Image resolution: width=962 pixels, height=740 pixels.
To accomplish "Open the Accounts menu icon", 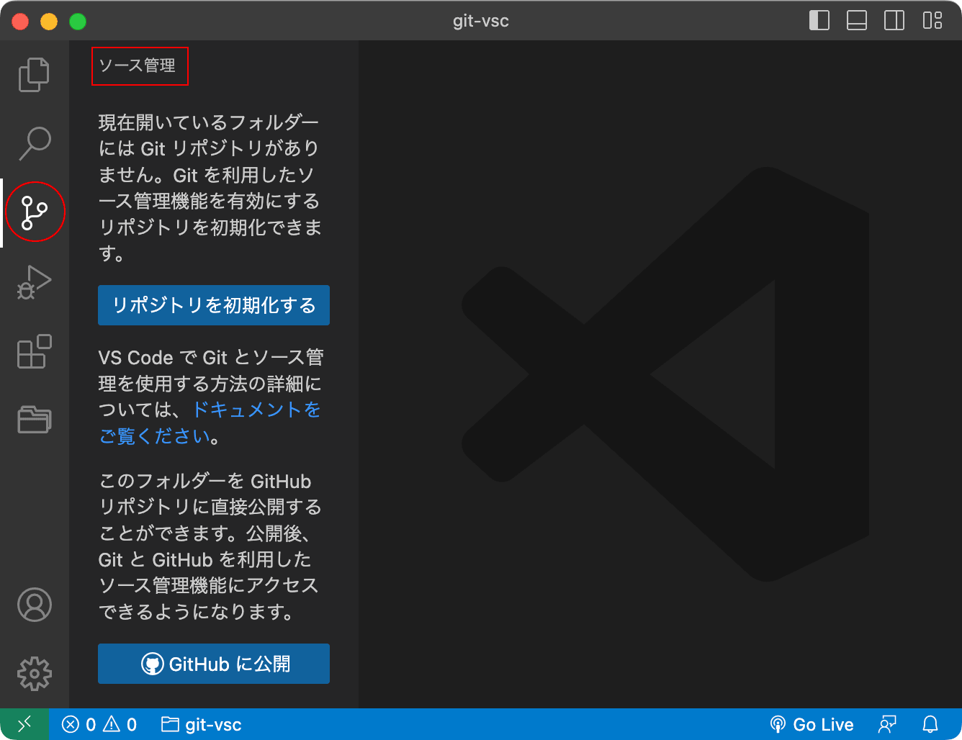I will [34, 605].
